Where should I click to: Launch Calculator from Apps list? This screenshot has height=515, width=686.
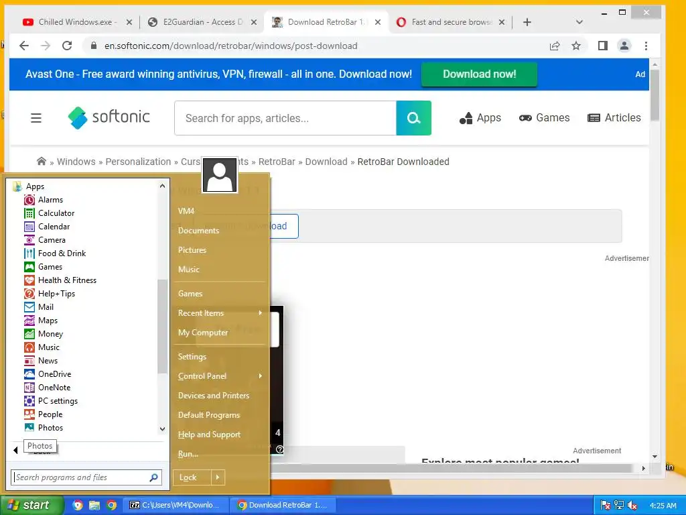pyautogui.click(x=56, y=213)
